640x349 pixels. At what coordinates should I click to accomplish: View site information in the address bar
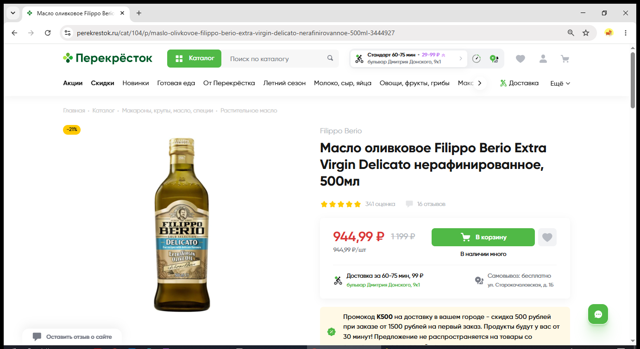point(68,33)
